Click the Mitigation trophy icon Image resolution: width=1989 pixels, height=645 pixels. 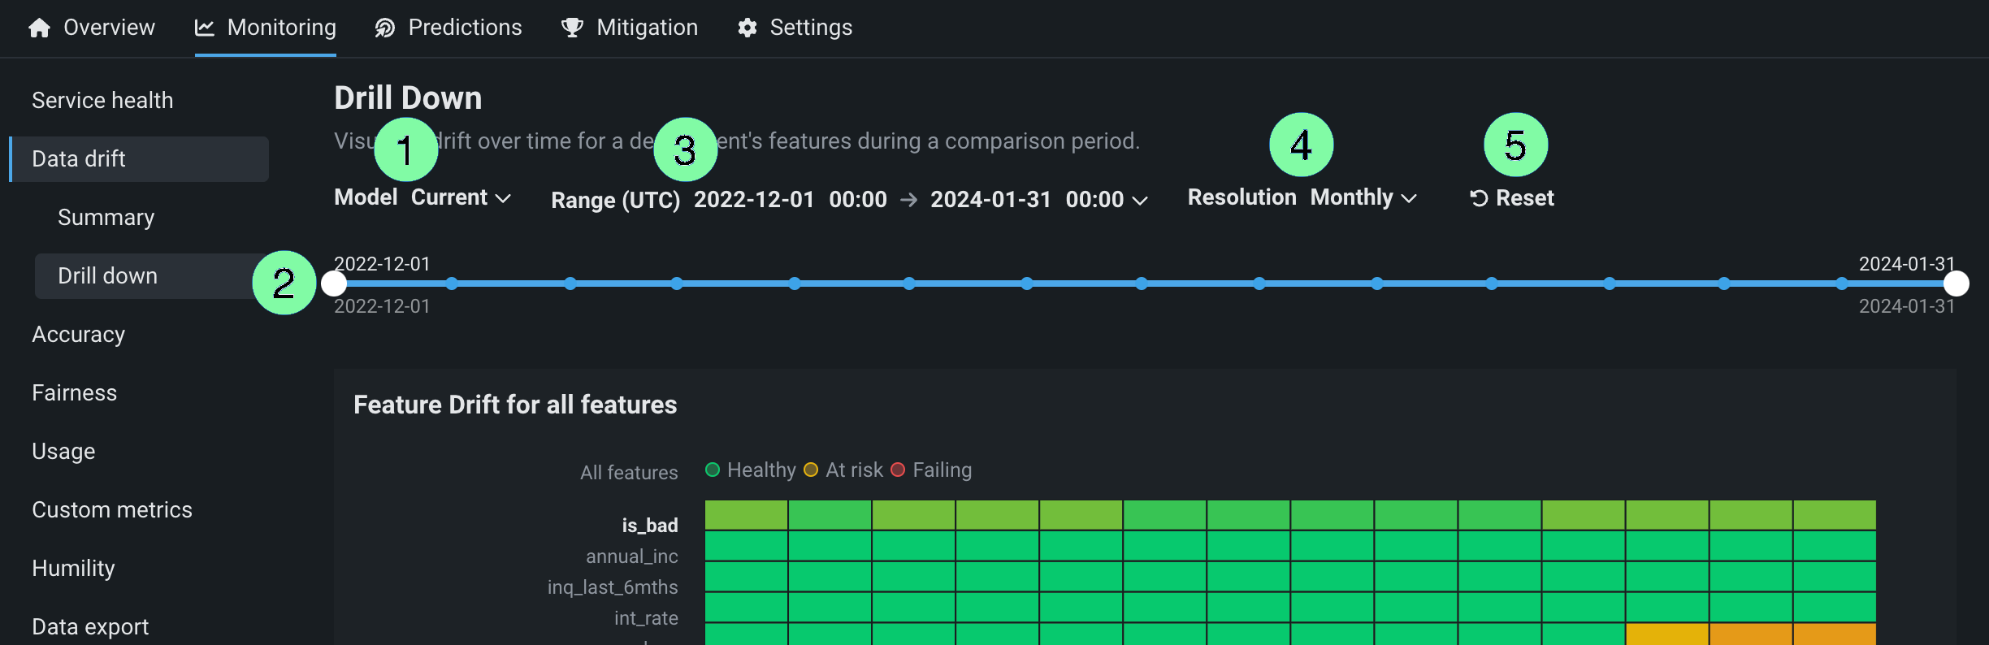[572, 28]
